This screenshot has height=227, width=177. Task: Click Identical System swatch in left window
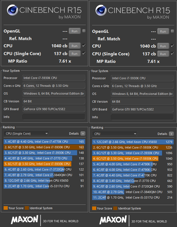tap(27, 208)
